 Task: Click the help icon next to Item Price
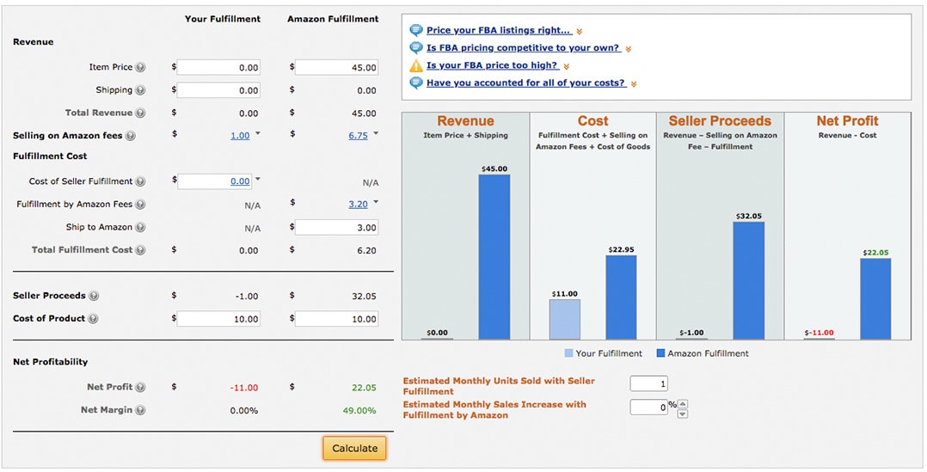click(x=140, y=67)
